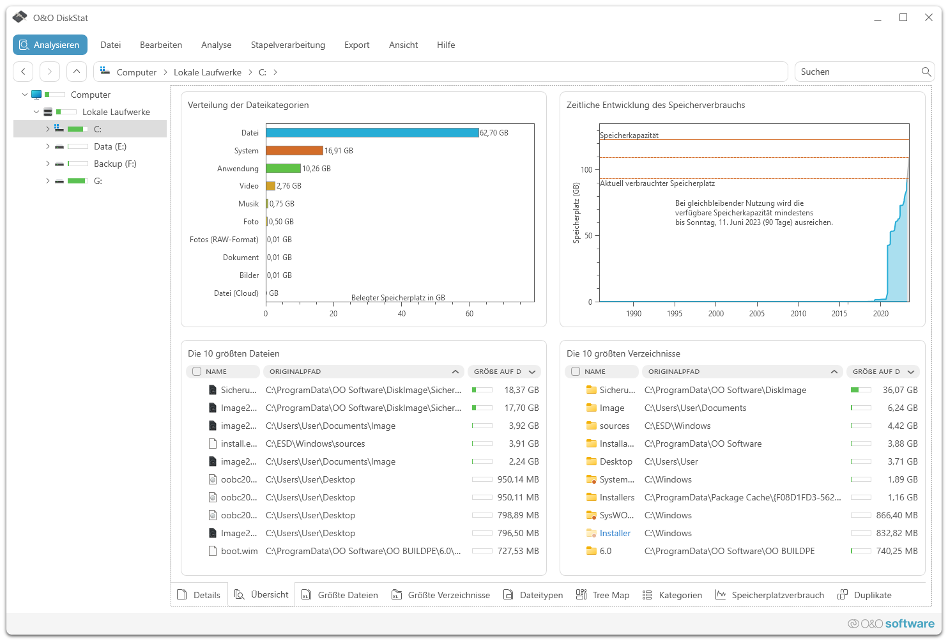
Task: Open the Datei menu
Action: pos(111,45)
